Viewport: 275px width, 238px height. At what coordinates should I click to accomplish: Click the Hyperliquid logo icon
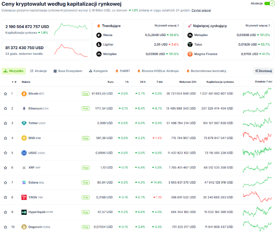pyautogui.click(x=24, y=212)
